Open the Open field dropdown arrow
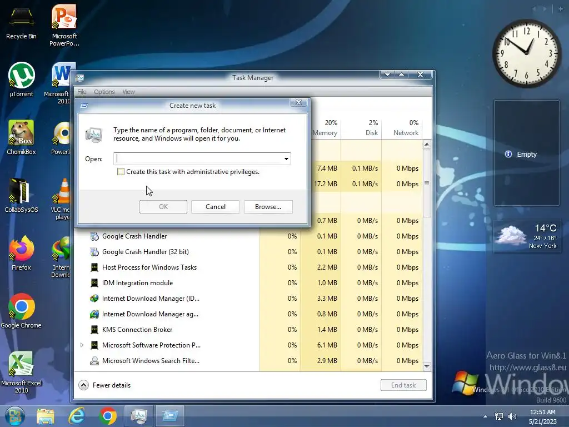The image size is (569, 427). [x=286, y=158]
